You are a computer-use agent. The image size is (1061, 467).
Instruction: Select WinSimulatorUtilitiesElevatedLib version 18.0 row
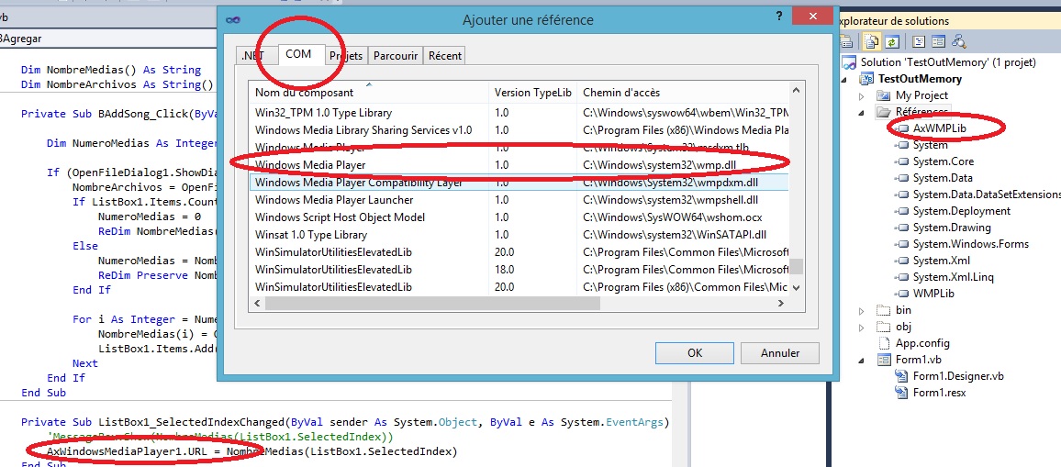(519, 270)
